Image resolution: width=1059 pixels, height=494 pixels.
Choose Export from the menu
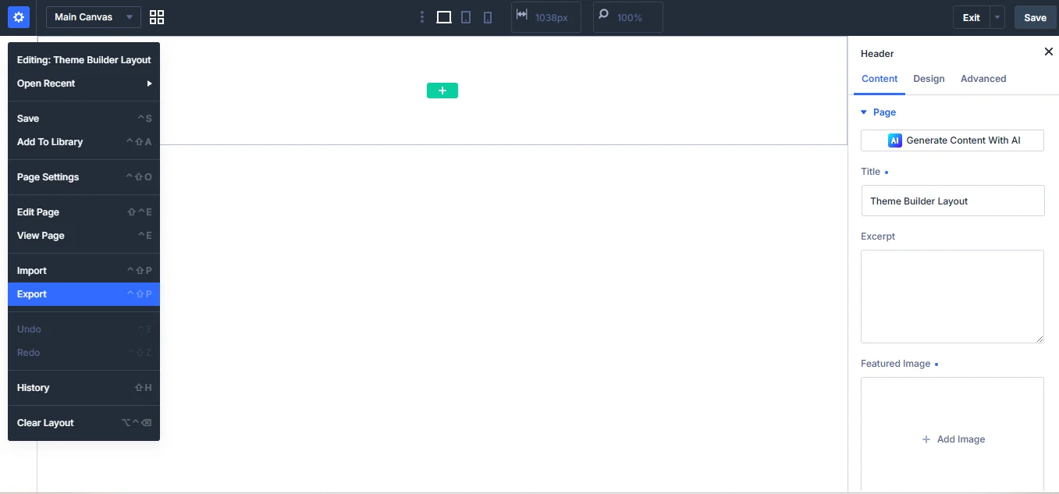84,294
